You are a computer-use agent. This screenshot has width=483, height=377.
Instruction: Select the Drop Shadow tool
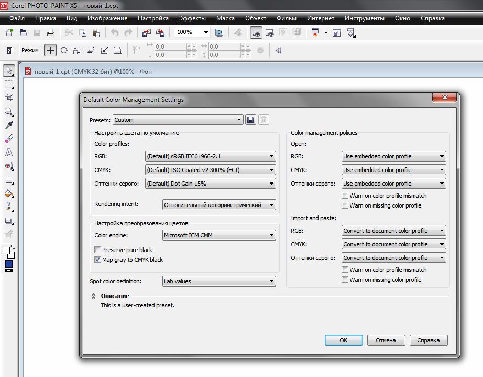coord(9,221)
